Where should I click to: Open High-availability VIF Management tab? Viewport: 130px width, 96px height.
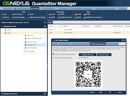tap(81, 9)
